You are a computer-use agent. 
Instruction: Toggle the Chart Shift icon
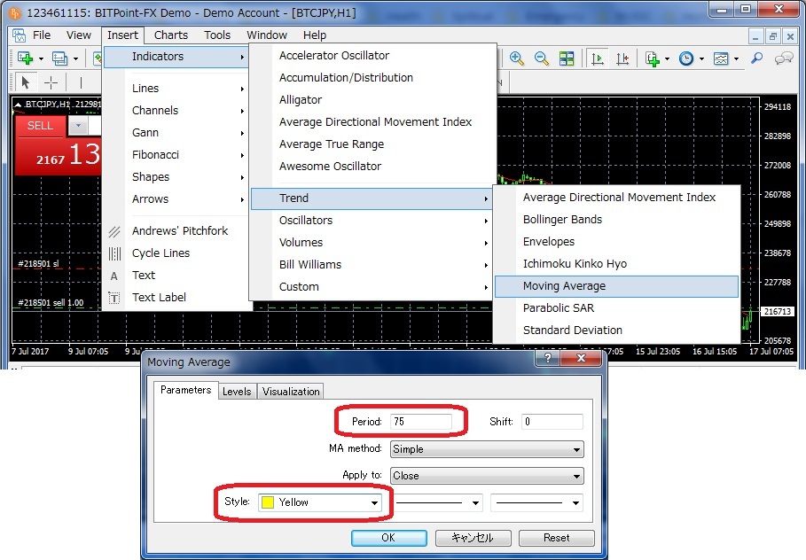(x=622, y=58)
